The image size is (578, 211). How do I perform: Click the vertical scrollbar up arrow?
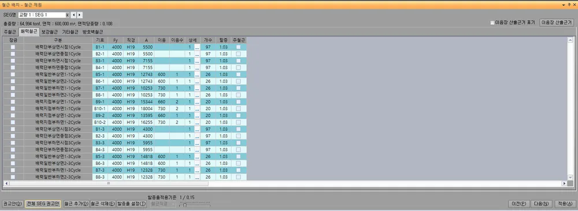click(570, 40)
